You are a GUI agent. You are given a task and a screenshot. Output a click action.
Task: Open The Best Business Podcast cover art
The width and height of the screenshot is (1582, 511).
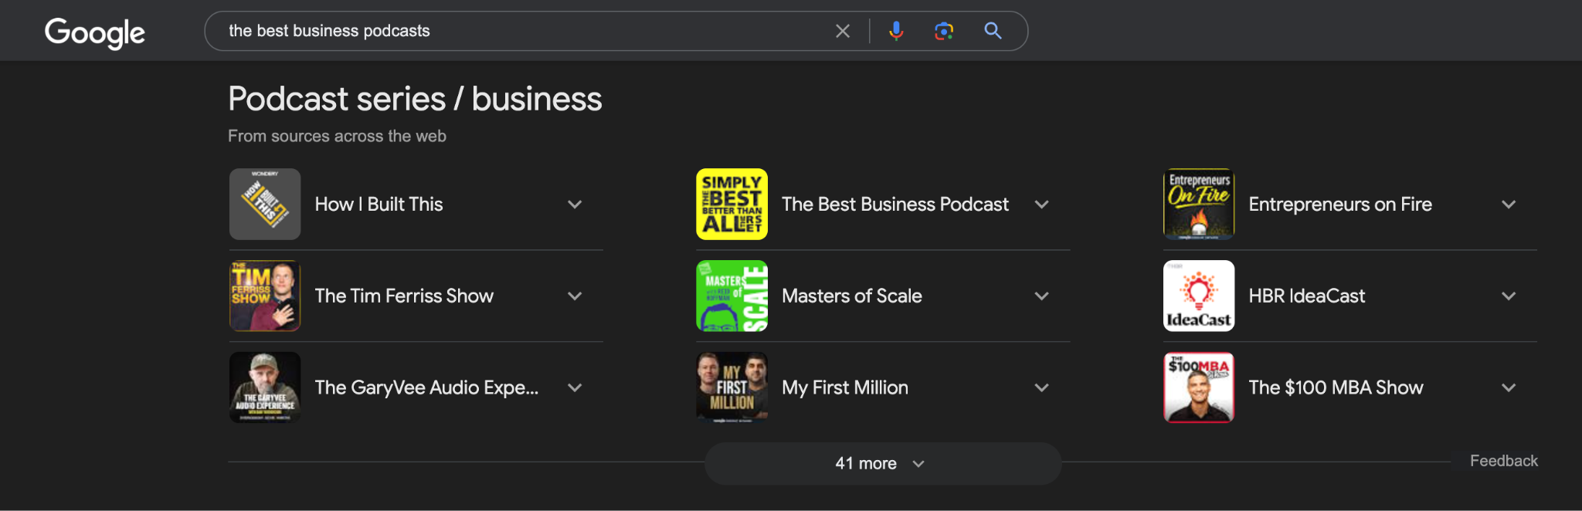point(732,204)
